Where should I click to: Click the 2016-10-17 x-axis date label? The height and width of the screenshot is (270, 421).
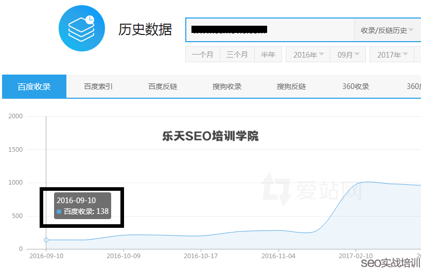point(201,256)
